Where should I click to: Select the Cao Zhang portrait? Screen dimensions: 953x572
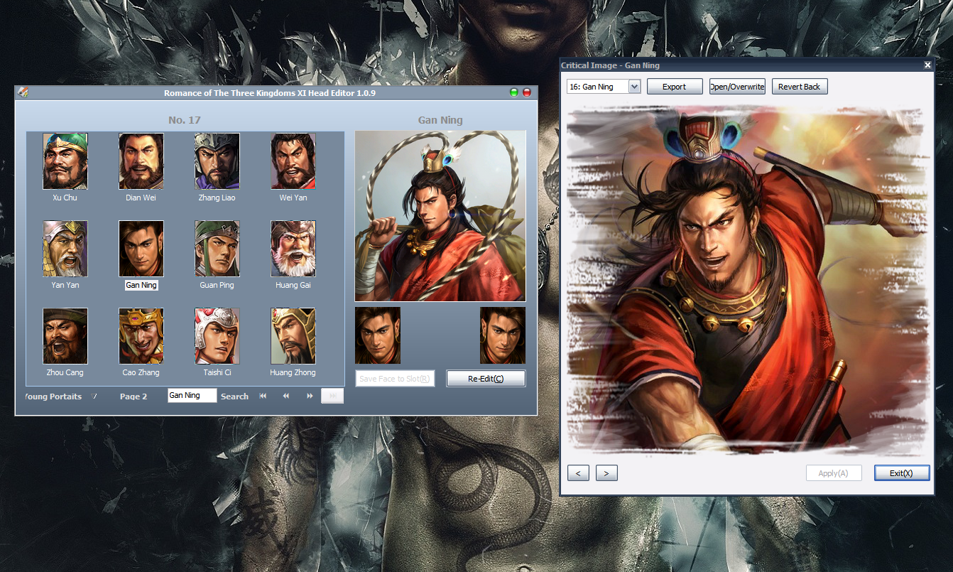coord(141,335)
